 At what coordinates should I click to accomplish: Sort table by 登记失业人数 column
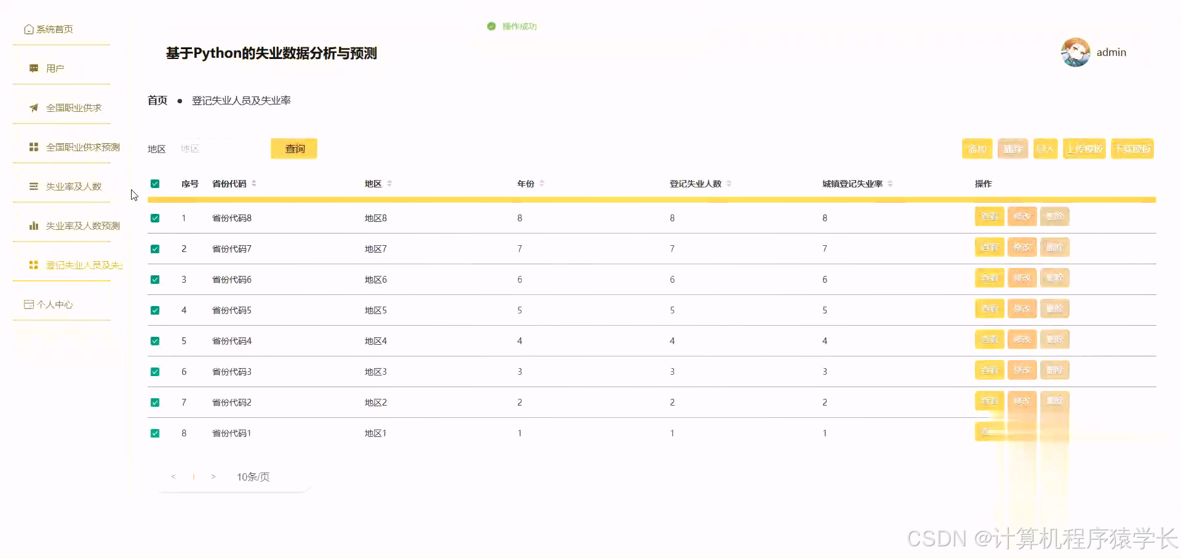click(x=730, y=183)
